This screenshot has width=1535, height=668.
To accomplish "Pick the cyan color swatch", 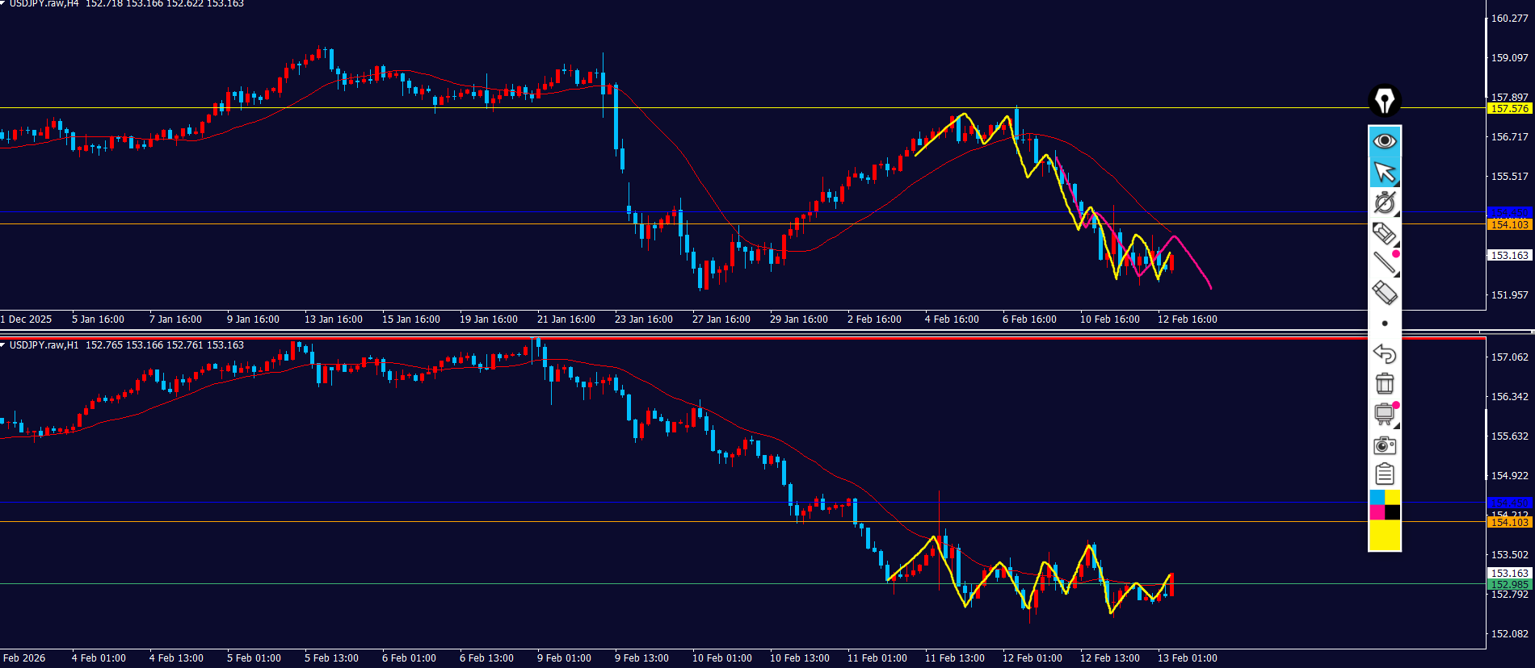I will (1377, 498).
